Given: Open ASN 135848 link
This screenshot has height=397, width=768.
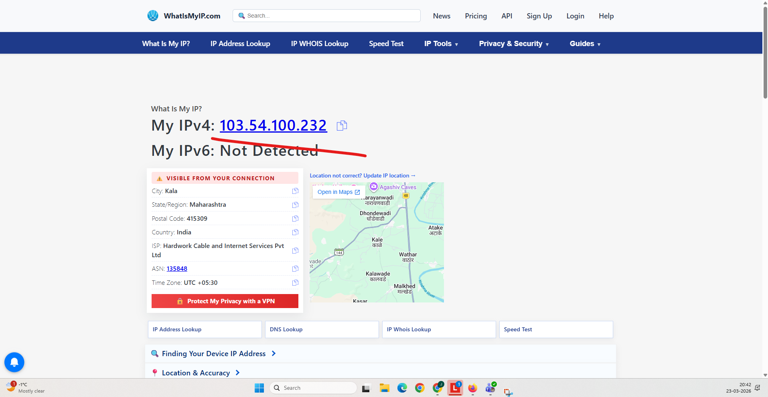Looking at the screenshot, I should (177, 269).
